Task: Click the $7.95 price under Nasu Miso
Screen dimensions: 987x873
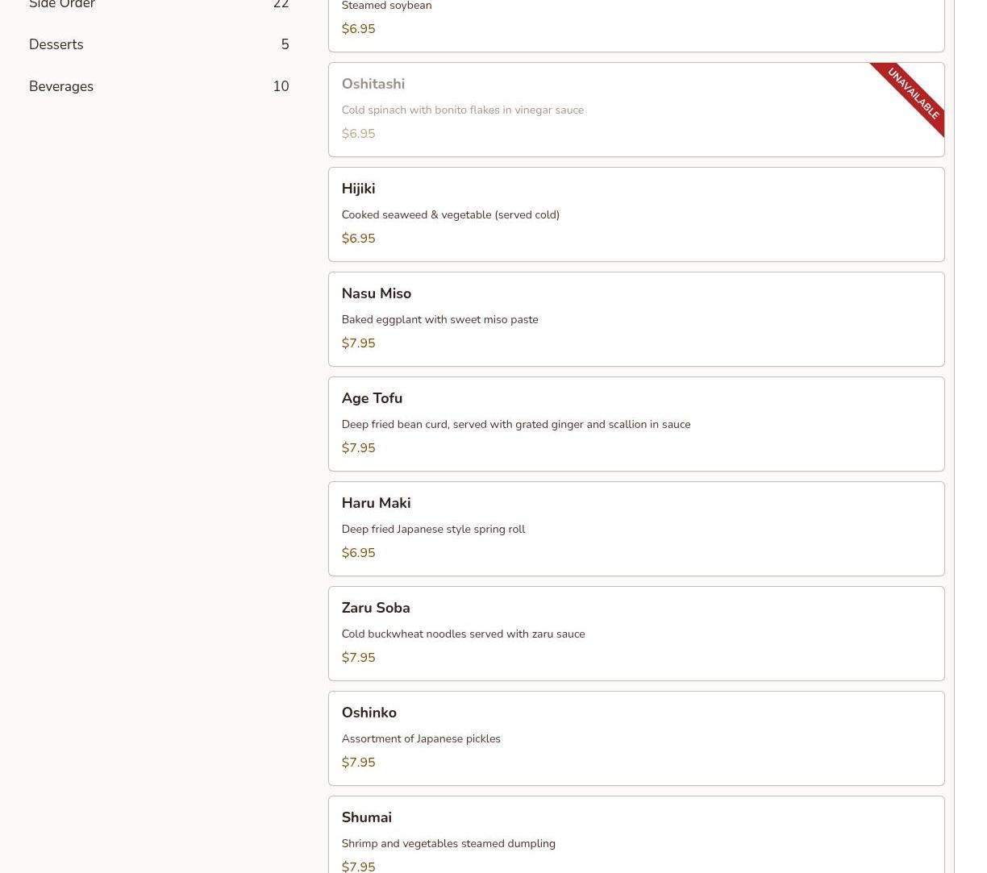Action: (x=358, y=343)
